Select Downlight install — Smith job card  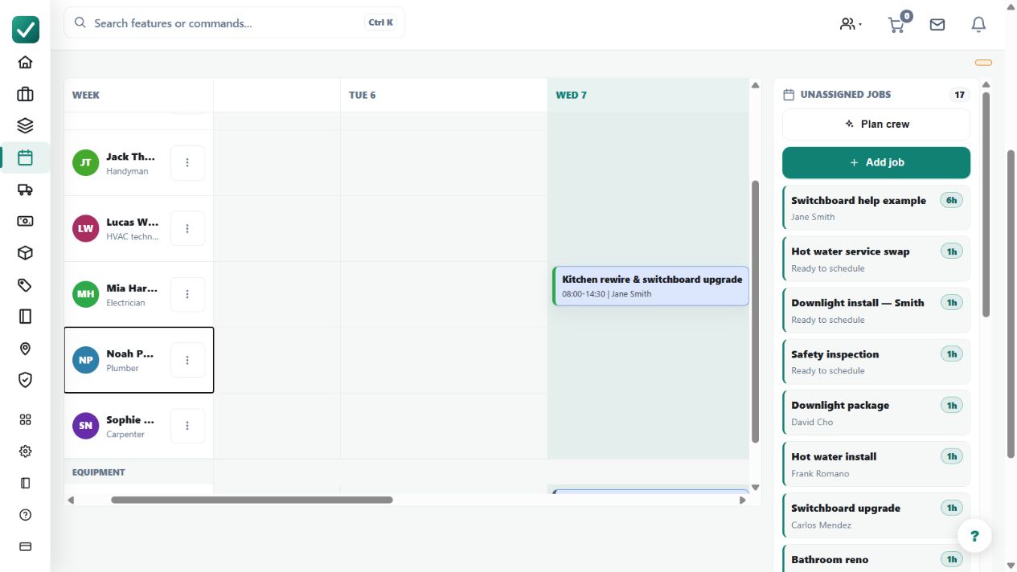876,310
